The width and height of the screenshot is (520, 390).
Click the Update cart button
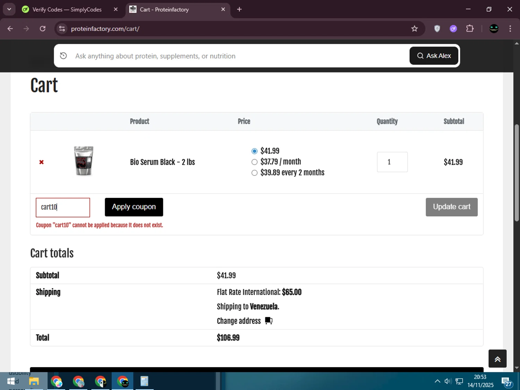[451, 207]
